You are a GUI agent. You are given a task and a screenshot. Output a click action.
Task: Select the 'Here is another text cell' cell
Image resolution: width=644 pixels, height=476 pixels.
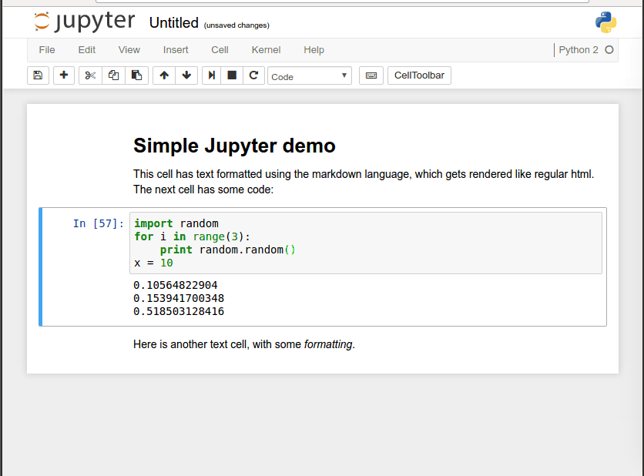(x=244, y=344)
